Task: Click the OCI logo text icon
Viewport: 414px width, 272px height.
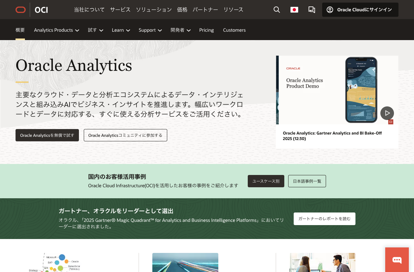Action: (x=41, y=9)
